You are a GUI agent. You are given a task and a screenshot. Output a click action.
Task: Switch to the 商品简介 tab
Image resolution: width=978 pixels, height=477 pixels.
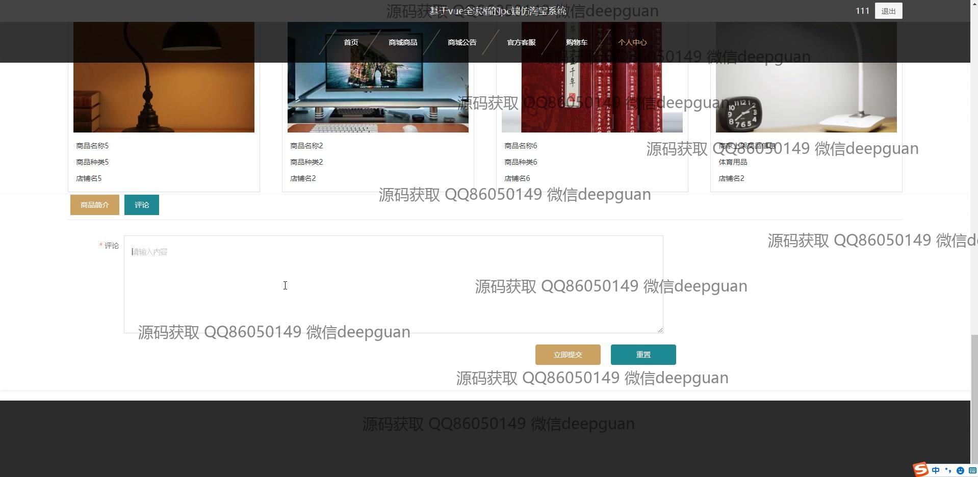click(x=95, y=205)
